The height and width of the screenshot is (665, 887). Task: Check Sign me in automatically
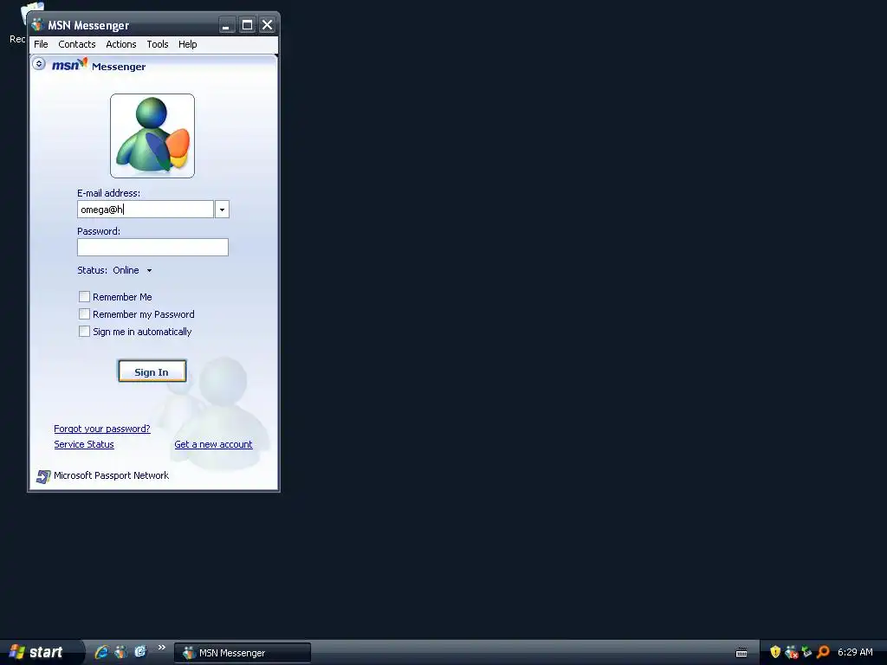84,332
